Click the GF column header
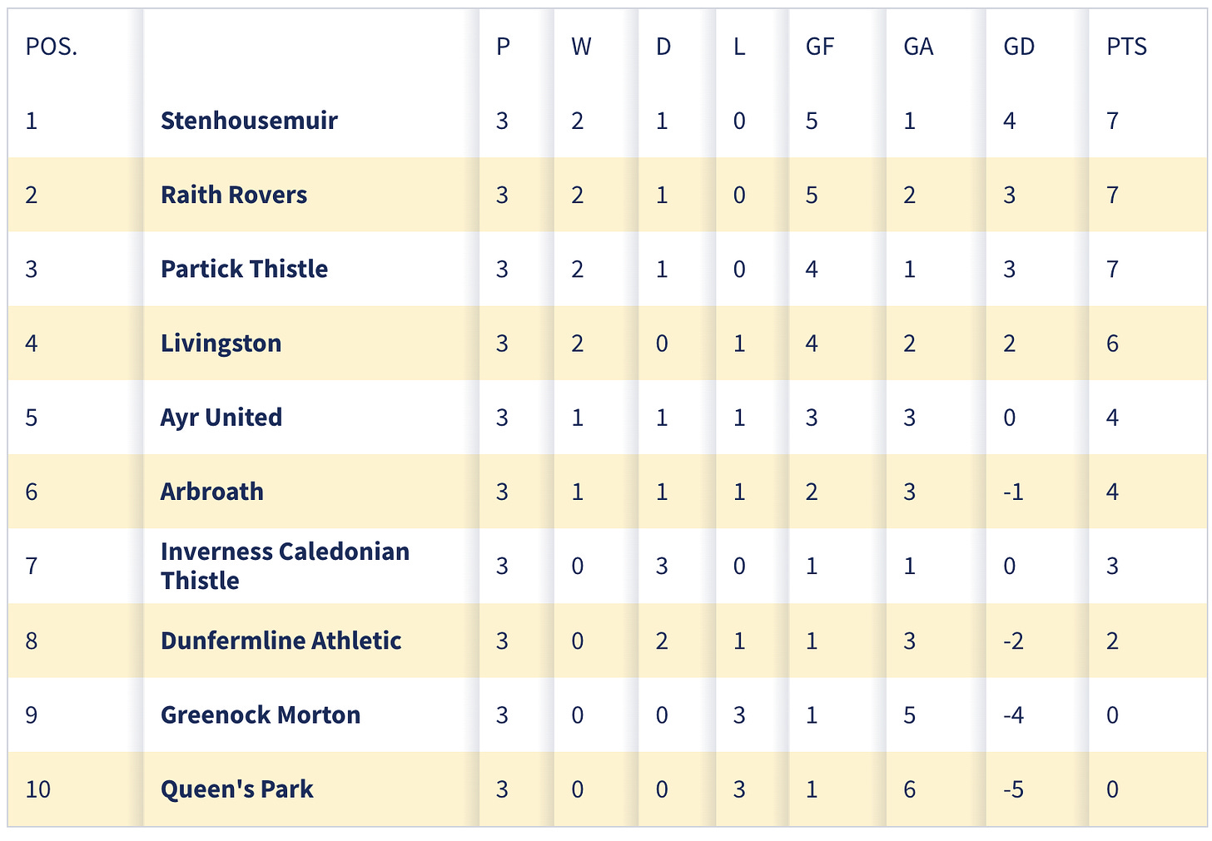 [x=820, y=47]
